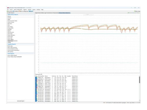Collapse the Sensor History Reports section
Screen dimensions: 147x110
click(x=13, y=14)
